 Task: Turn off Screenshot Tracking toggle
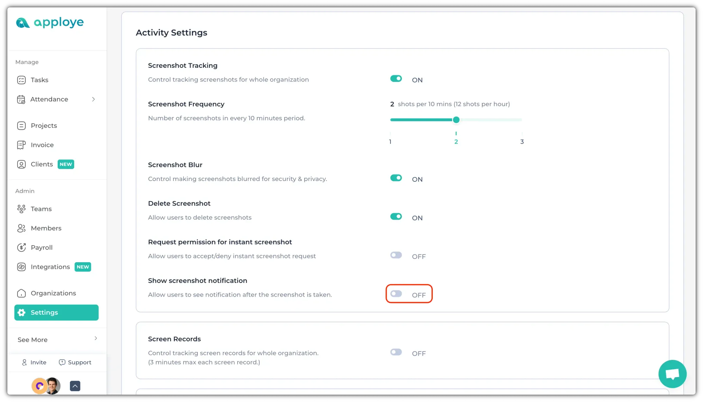coord(396,79)
